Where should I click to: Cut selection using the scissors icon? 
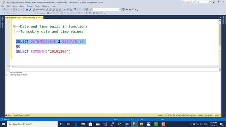64,10
